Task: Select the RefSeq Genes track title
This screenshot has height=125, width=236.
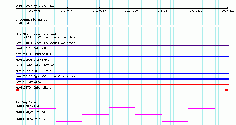Action: click(x=27, y=102)
